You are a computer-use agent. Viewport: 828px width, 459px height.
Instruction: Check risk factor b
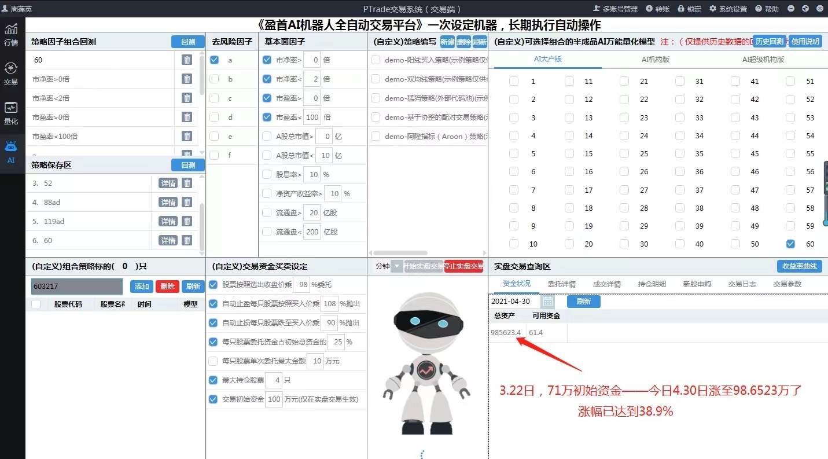tap(214, 79)
